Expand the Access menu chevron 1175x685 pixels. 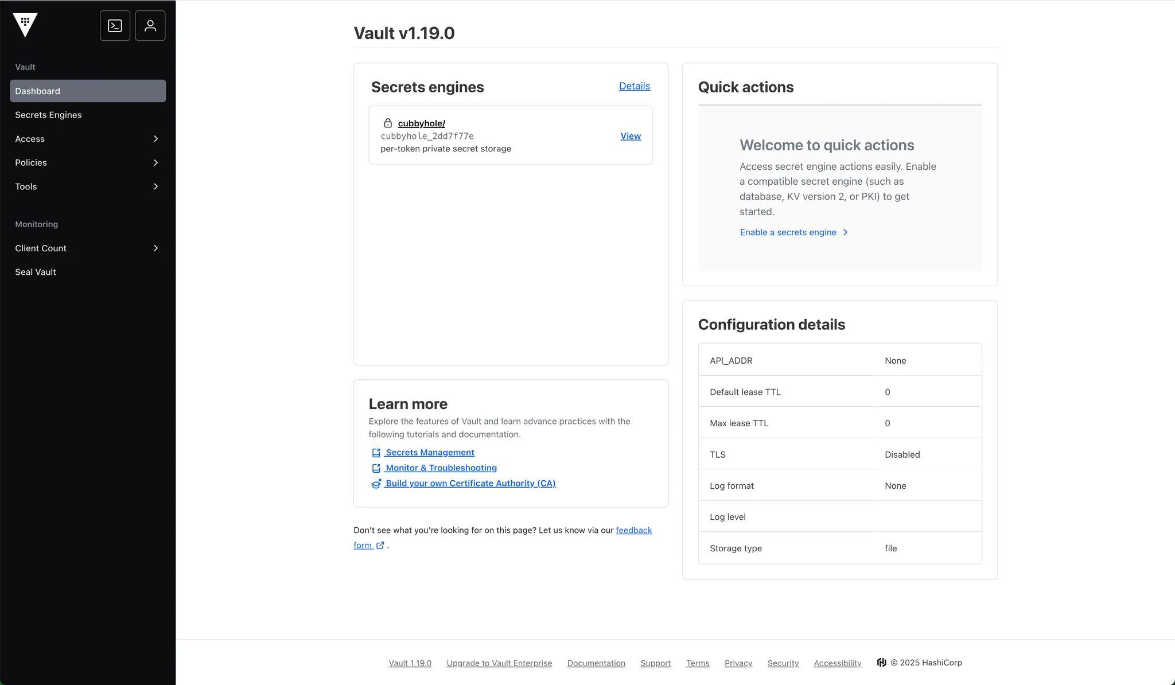155,139
